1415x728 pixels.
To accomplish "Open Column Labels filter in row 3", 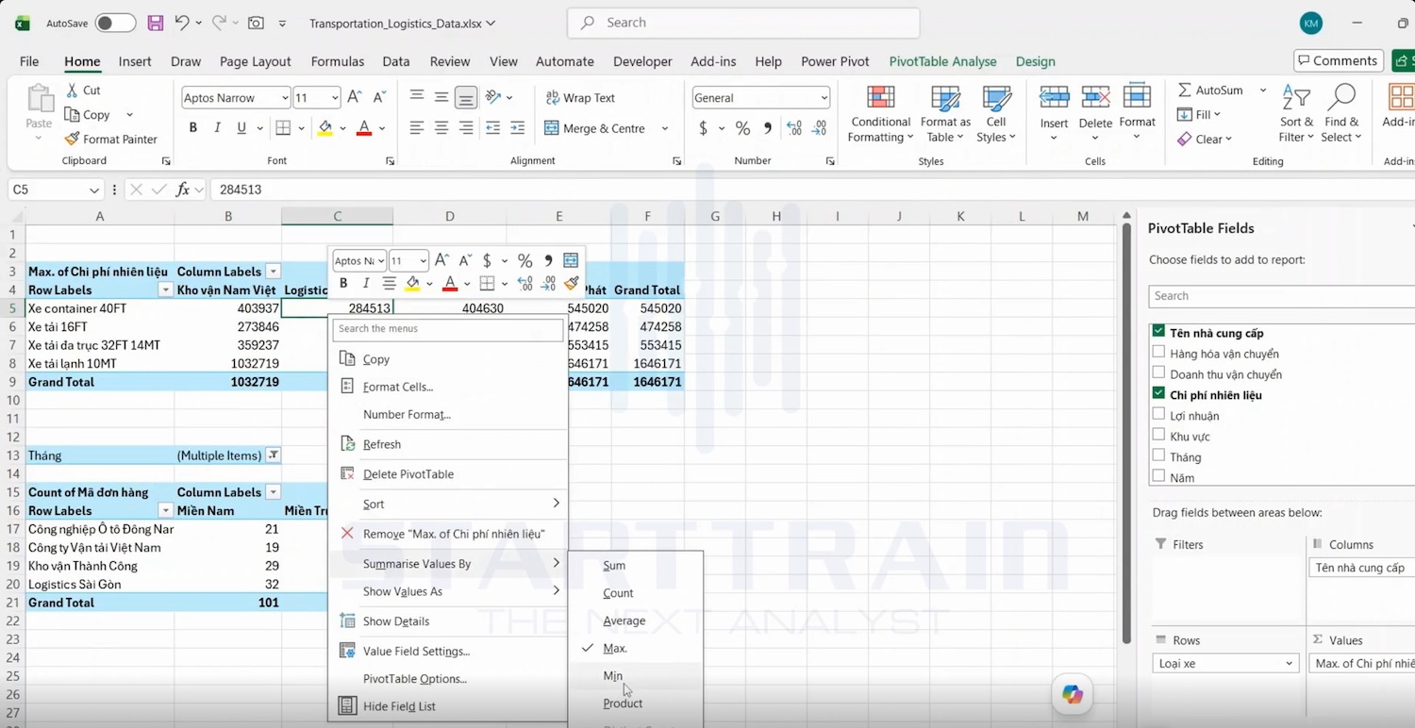I will [274, 272].
